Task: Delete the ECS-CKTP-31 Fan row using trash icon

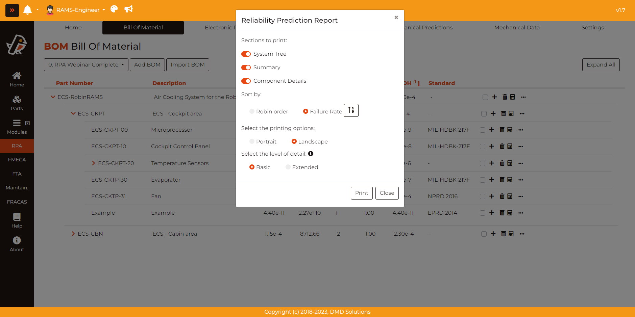Action: click(x=502, y=196)
